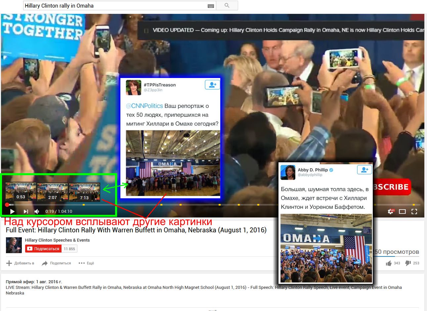This screenshot has width=427, height=311.
Task: Click the Abby D. Phillip tweet avatar
Action: (288, 172)
